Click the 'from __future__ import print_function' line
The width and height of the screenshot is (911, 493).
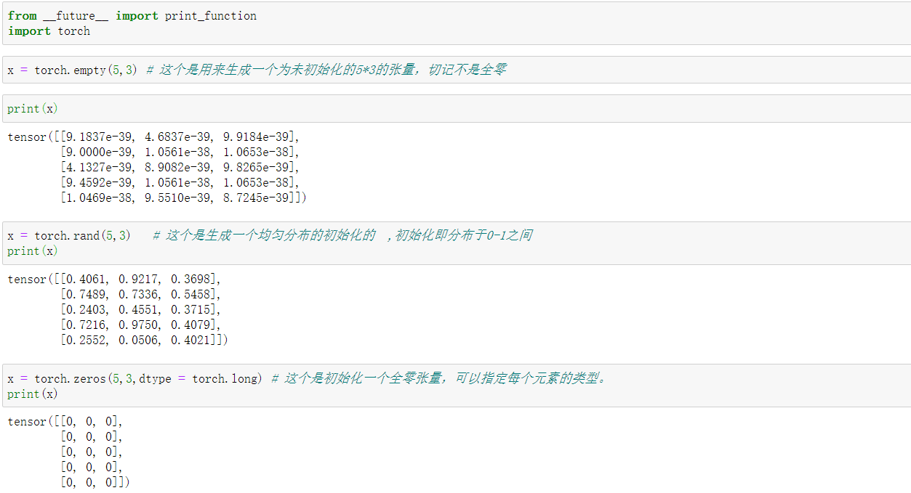(x=132, y=16)
